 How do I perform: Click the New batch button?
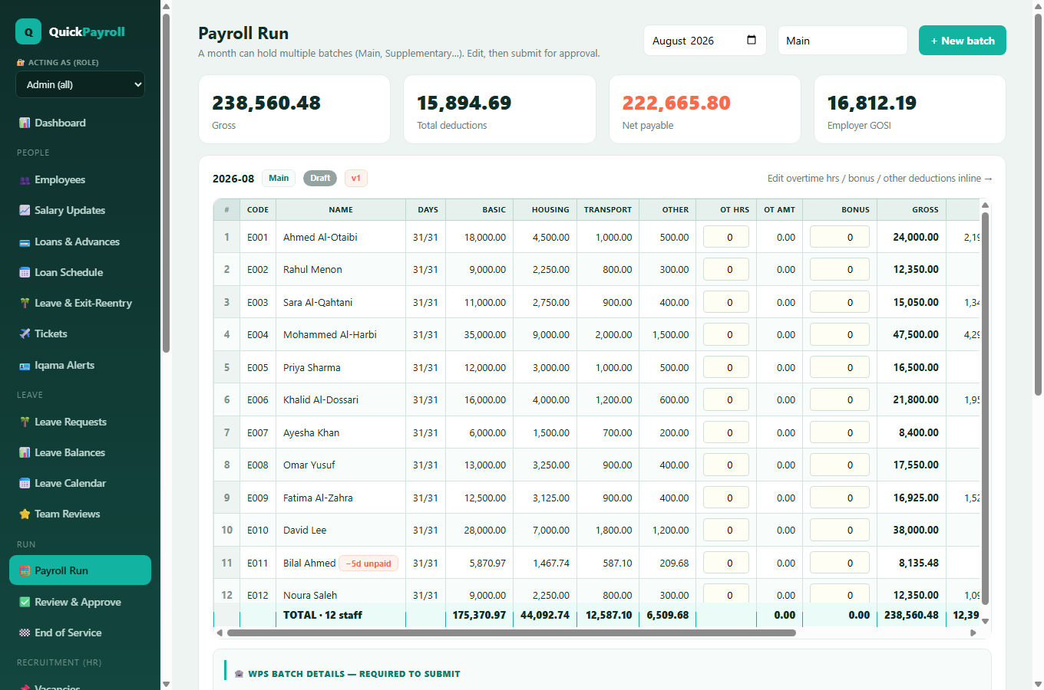pyautogui.click(x=963, y=41)
